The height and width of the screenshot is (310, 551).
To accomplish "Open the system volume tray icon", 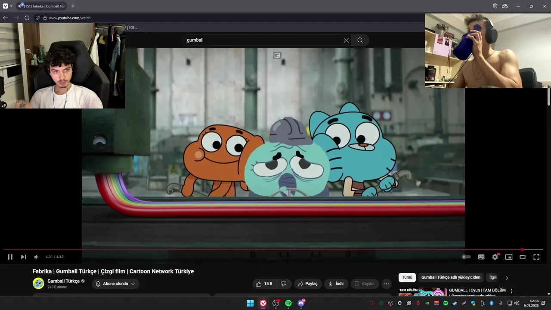I will [517, 303].
